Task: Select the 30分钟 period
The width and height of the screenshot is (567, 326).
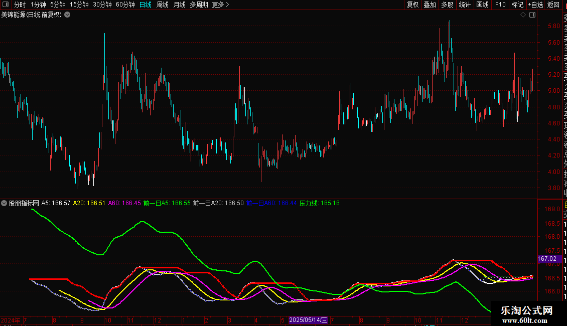Action: [x=102, y=5]
